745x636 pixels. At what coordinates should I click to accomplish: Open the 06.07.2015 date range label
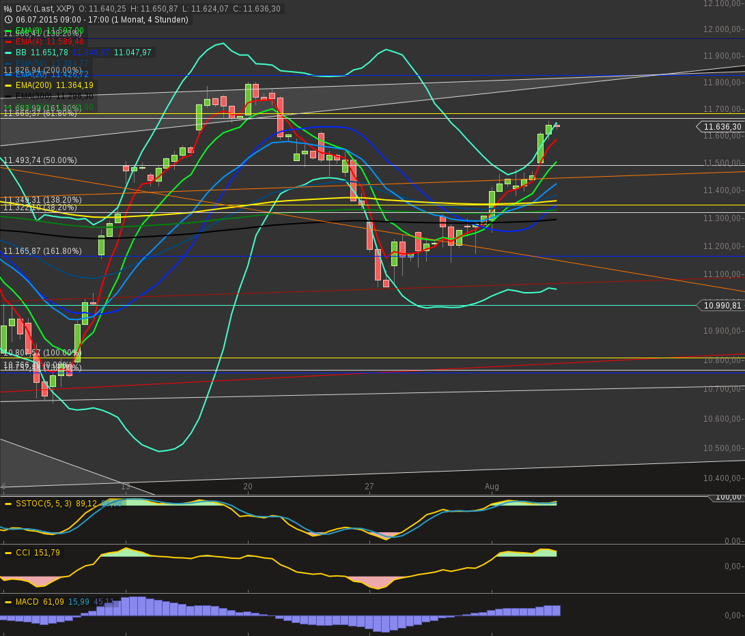[x=102, y=20]
